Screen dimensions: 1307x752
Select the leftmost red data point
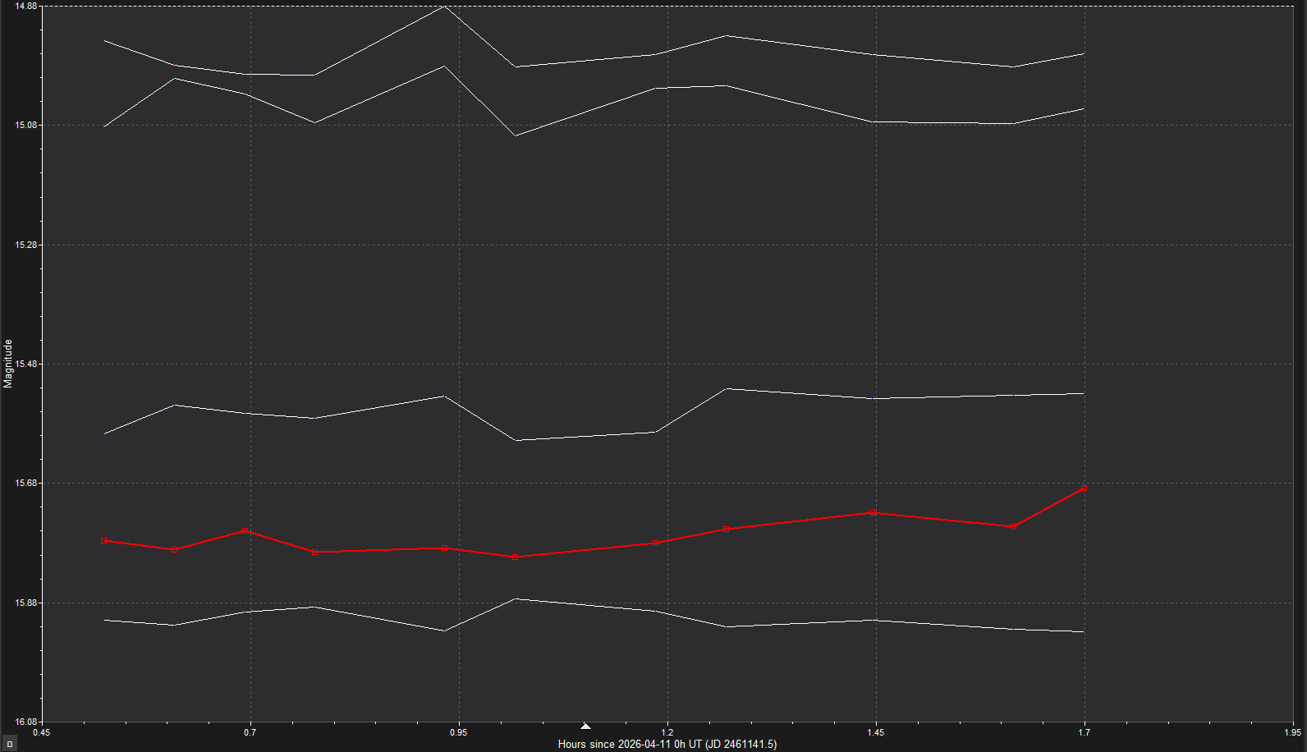tap(104, 540)
